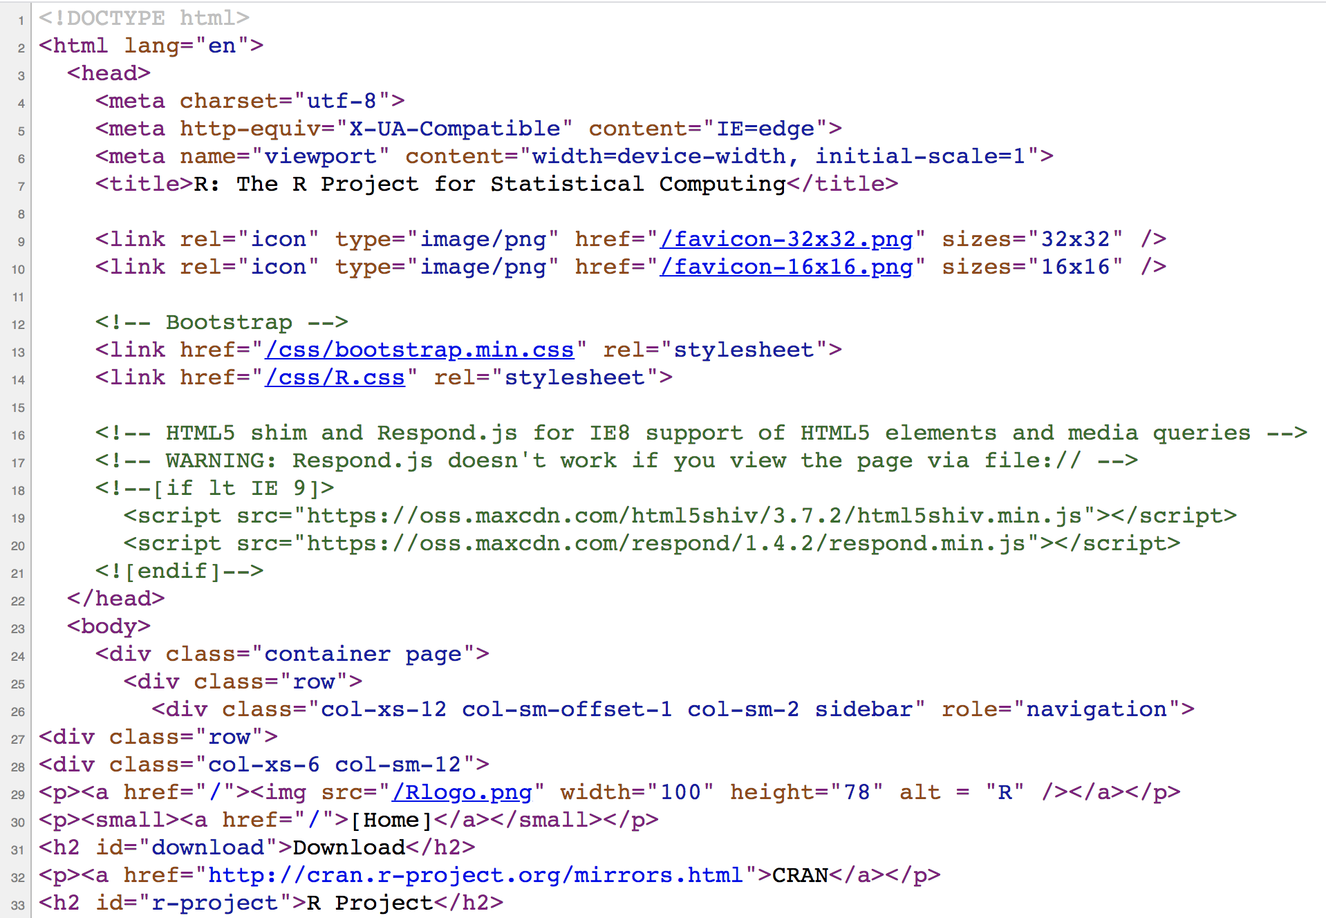Click the 'col-sm-offset-1' class text

point(567,709)
